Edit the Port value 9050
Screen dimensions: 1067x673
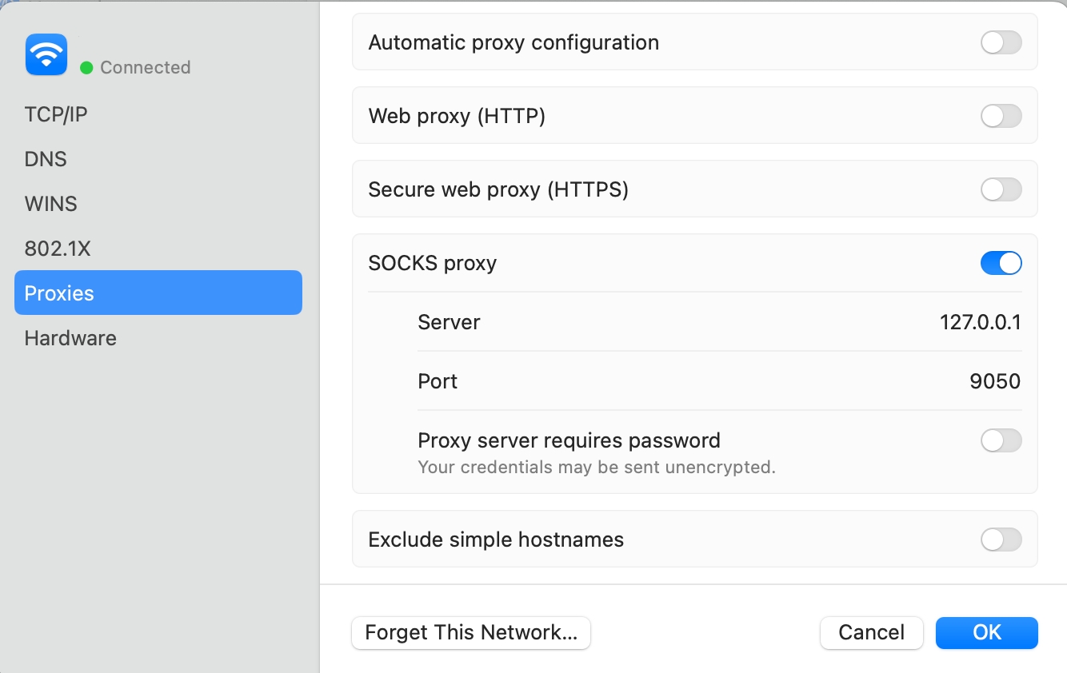pos(995,381)
